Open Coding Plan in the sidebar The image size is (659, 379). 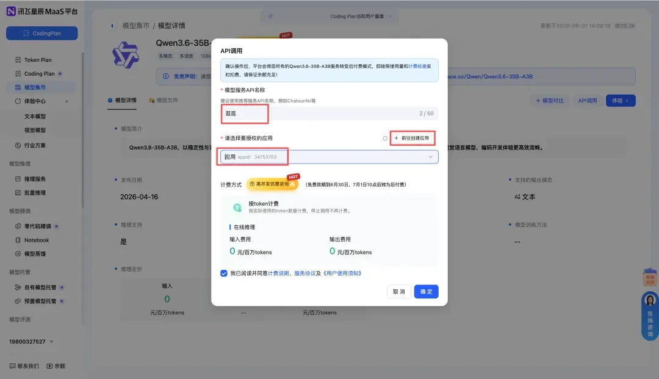[40, 73]
